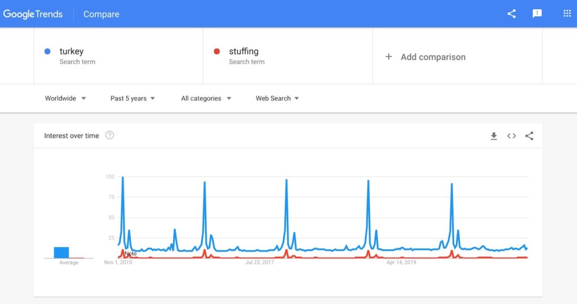
Task: Edit the stuffing search term
Action: click(x=243, y=51)
